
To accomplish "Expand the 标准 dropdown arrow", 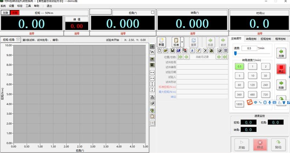I will tap(182, 41).
